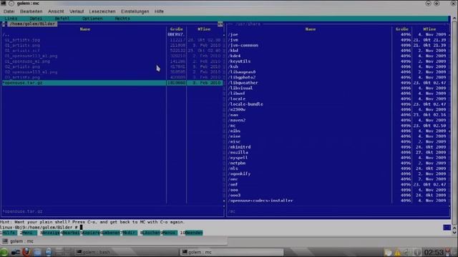Click the 8 Löschen function key button

(150, 233)
